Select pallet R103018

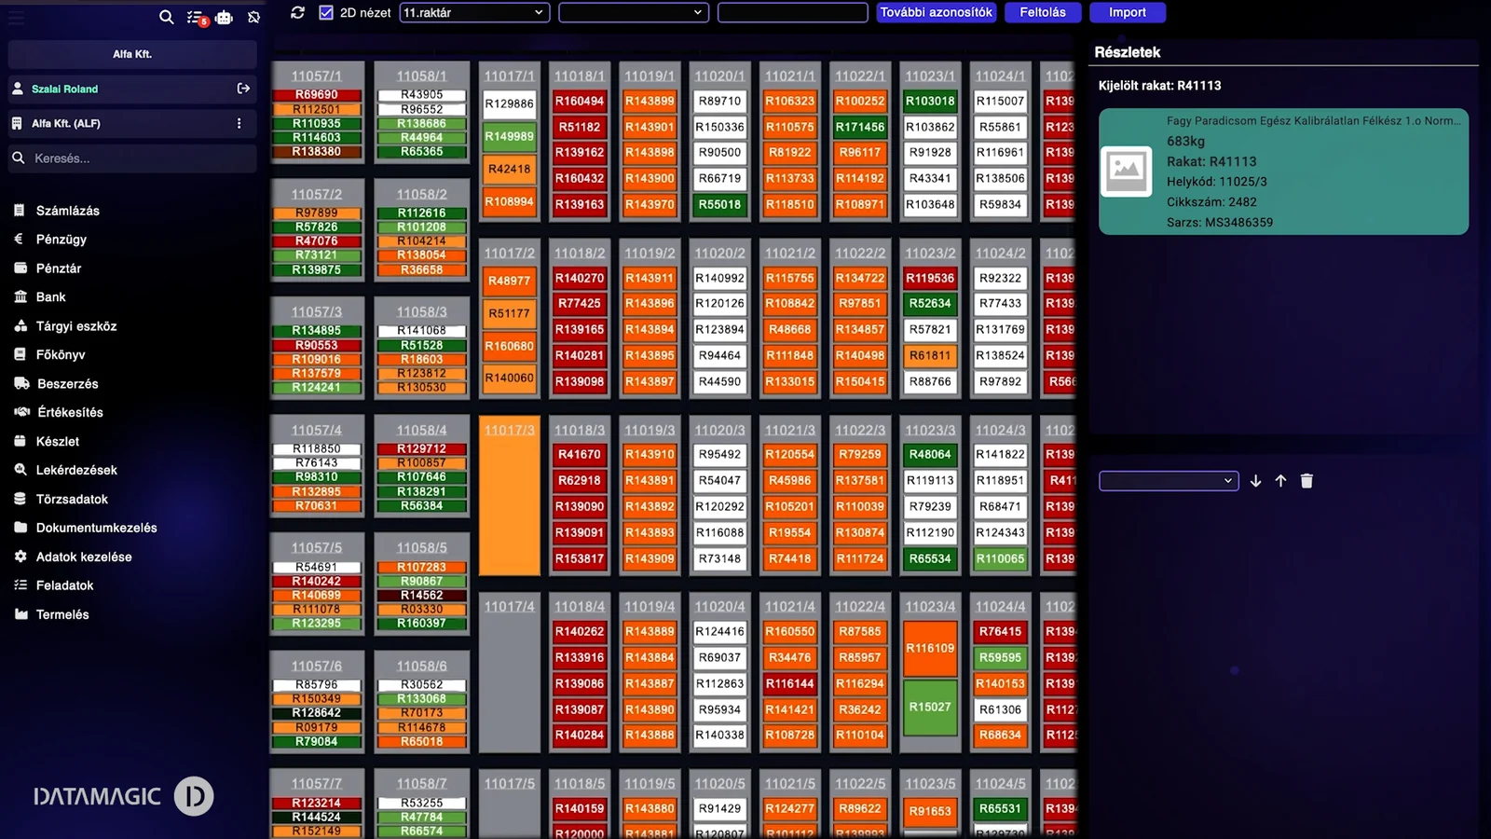click(930, 101)
